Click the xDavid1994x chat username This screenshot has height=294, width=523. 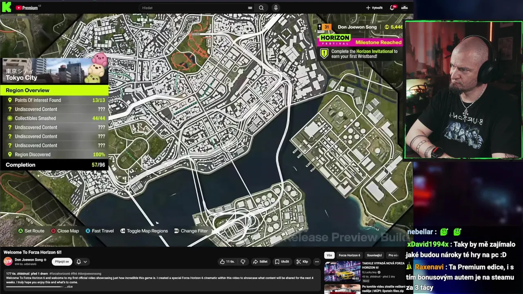[x=427, y=245]
